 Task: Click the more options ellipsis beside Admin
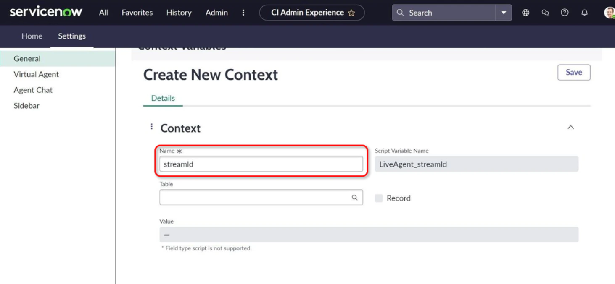click(243, 13)
